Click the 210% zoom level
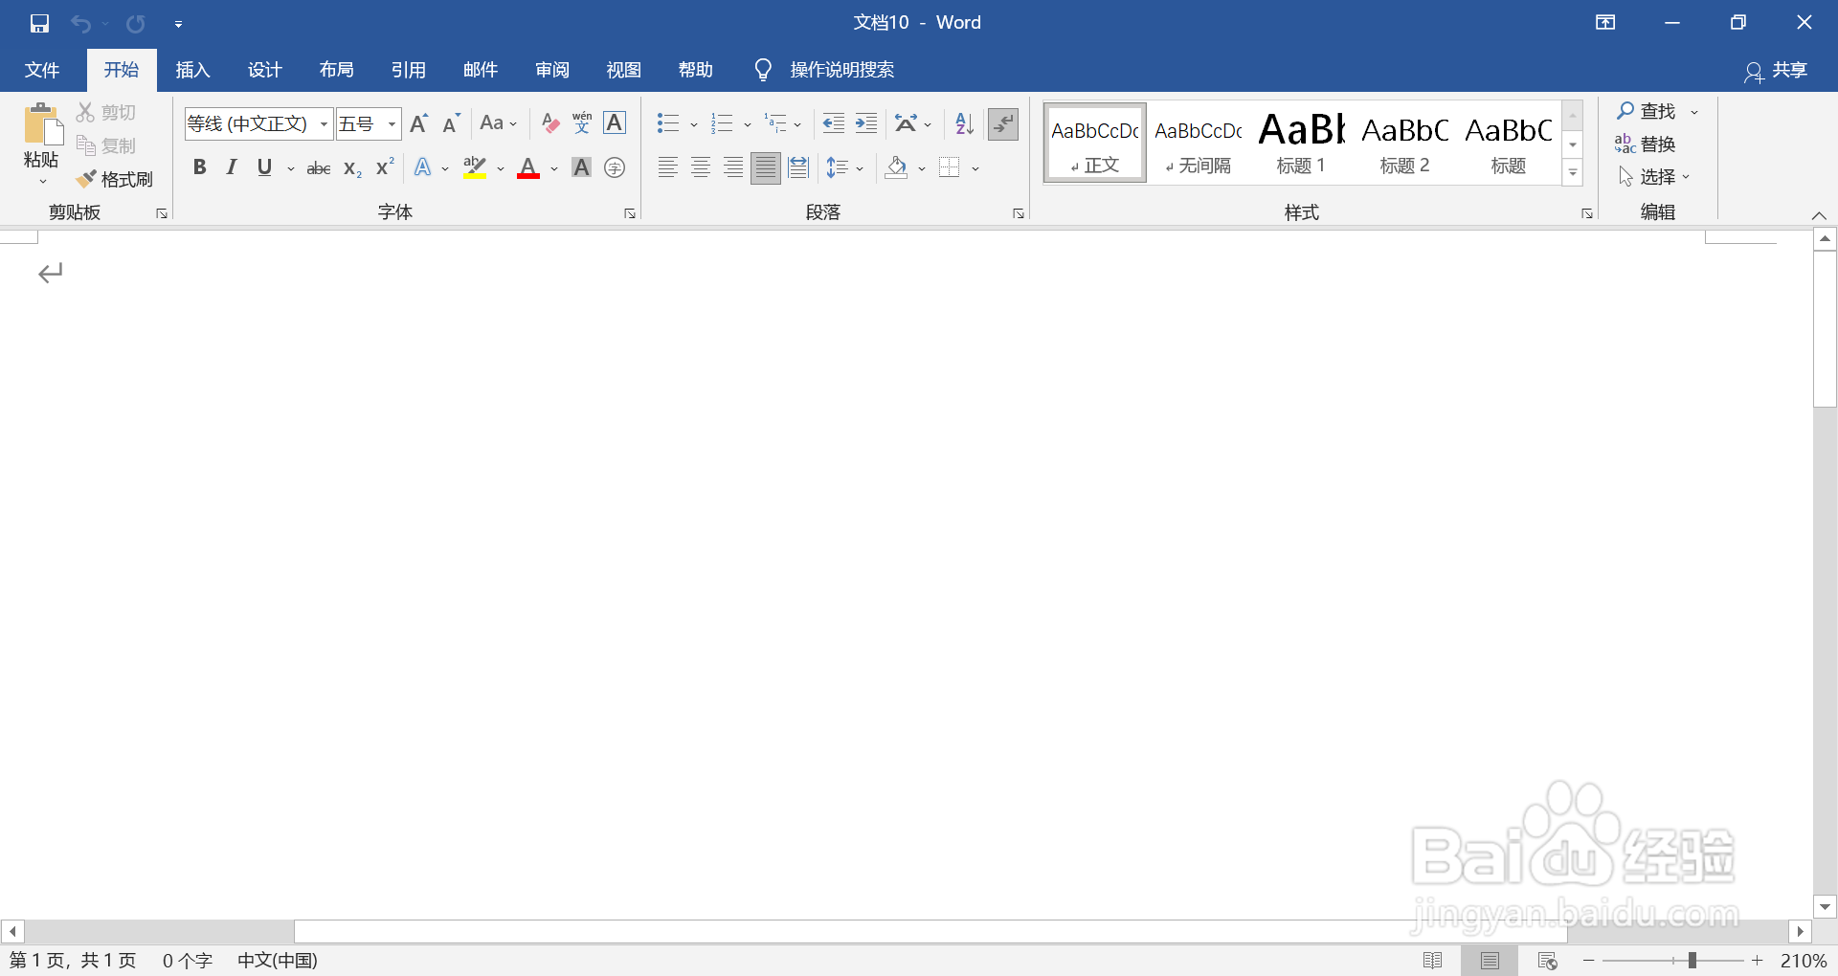The height and width of the screenshot is (976, 1838). [1804, 961]
